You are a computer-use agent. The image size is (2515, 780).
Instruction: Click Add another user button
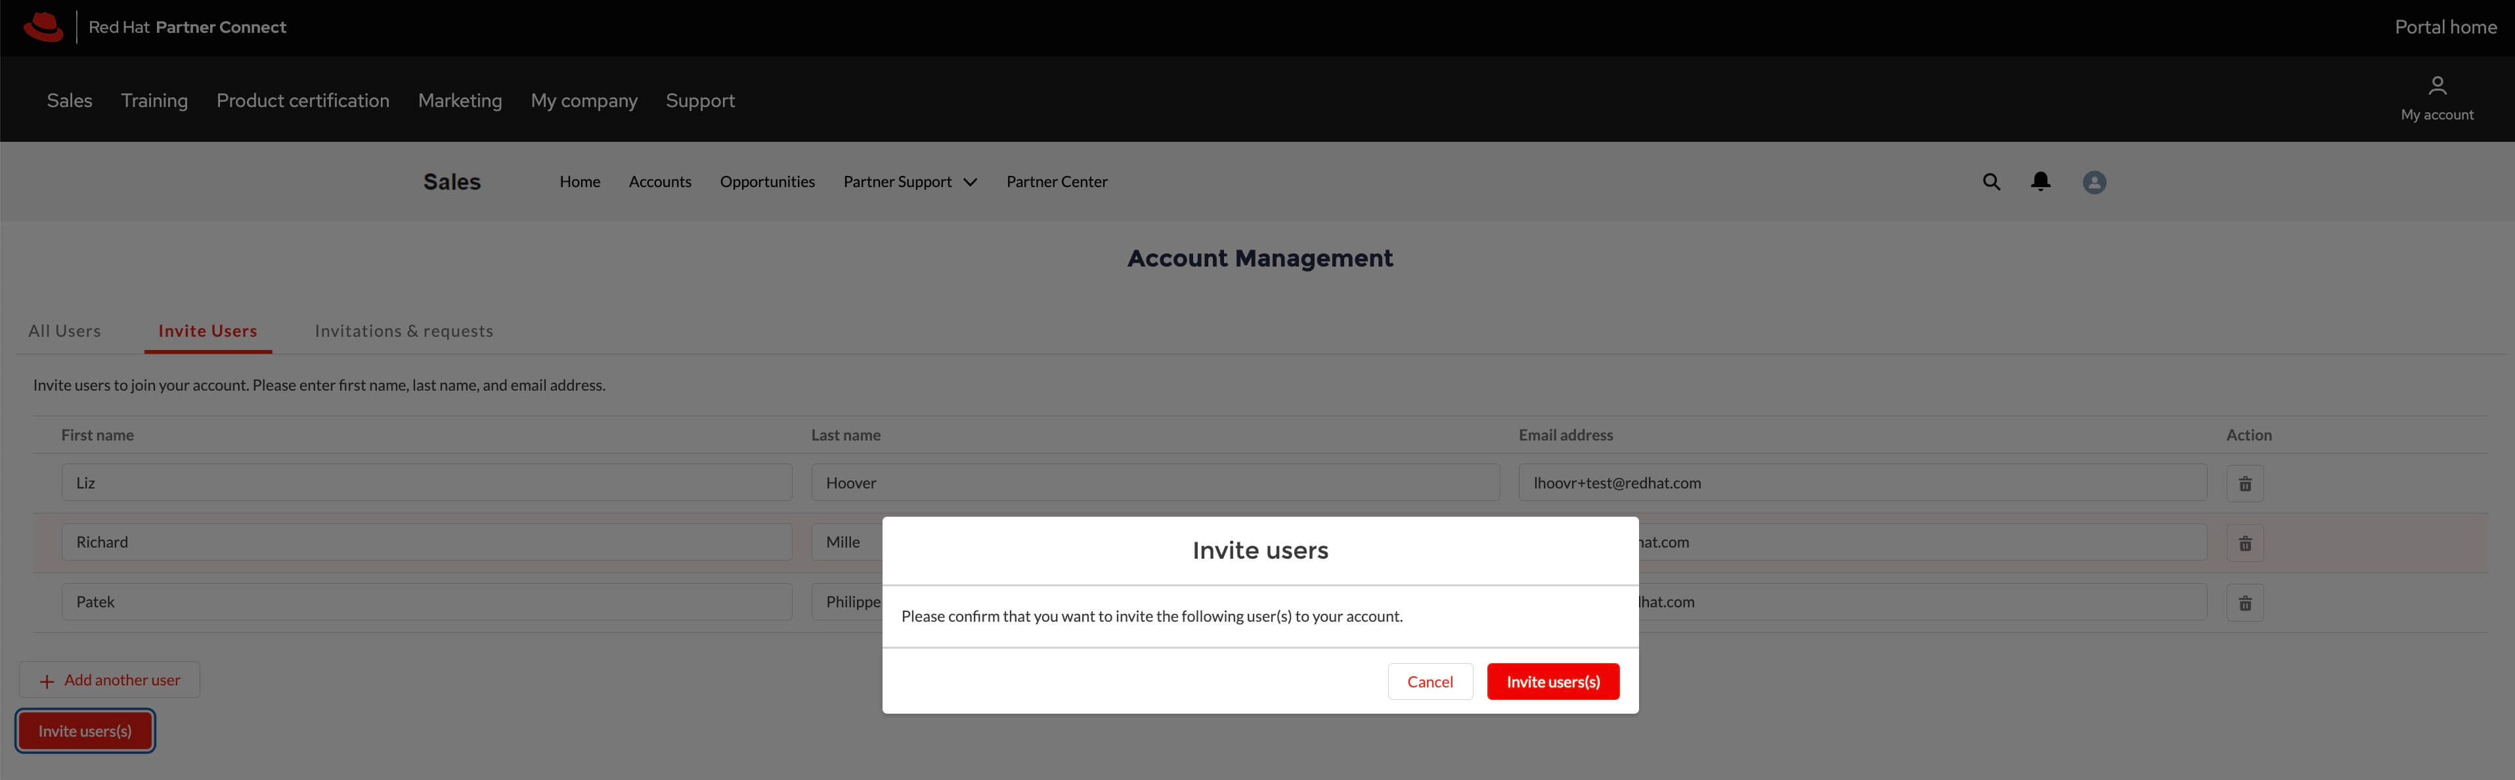coord(110,680)
